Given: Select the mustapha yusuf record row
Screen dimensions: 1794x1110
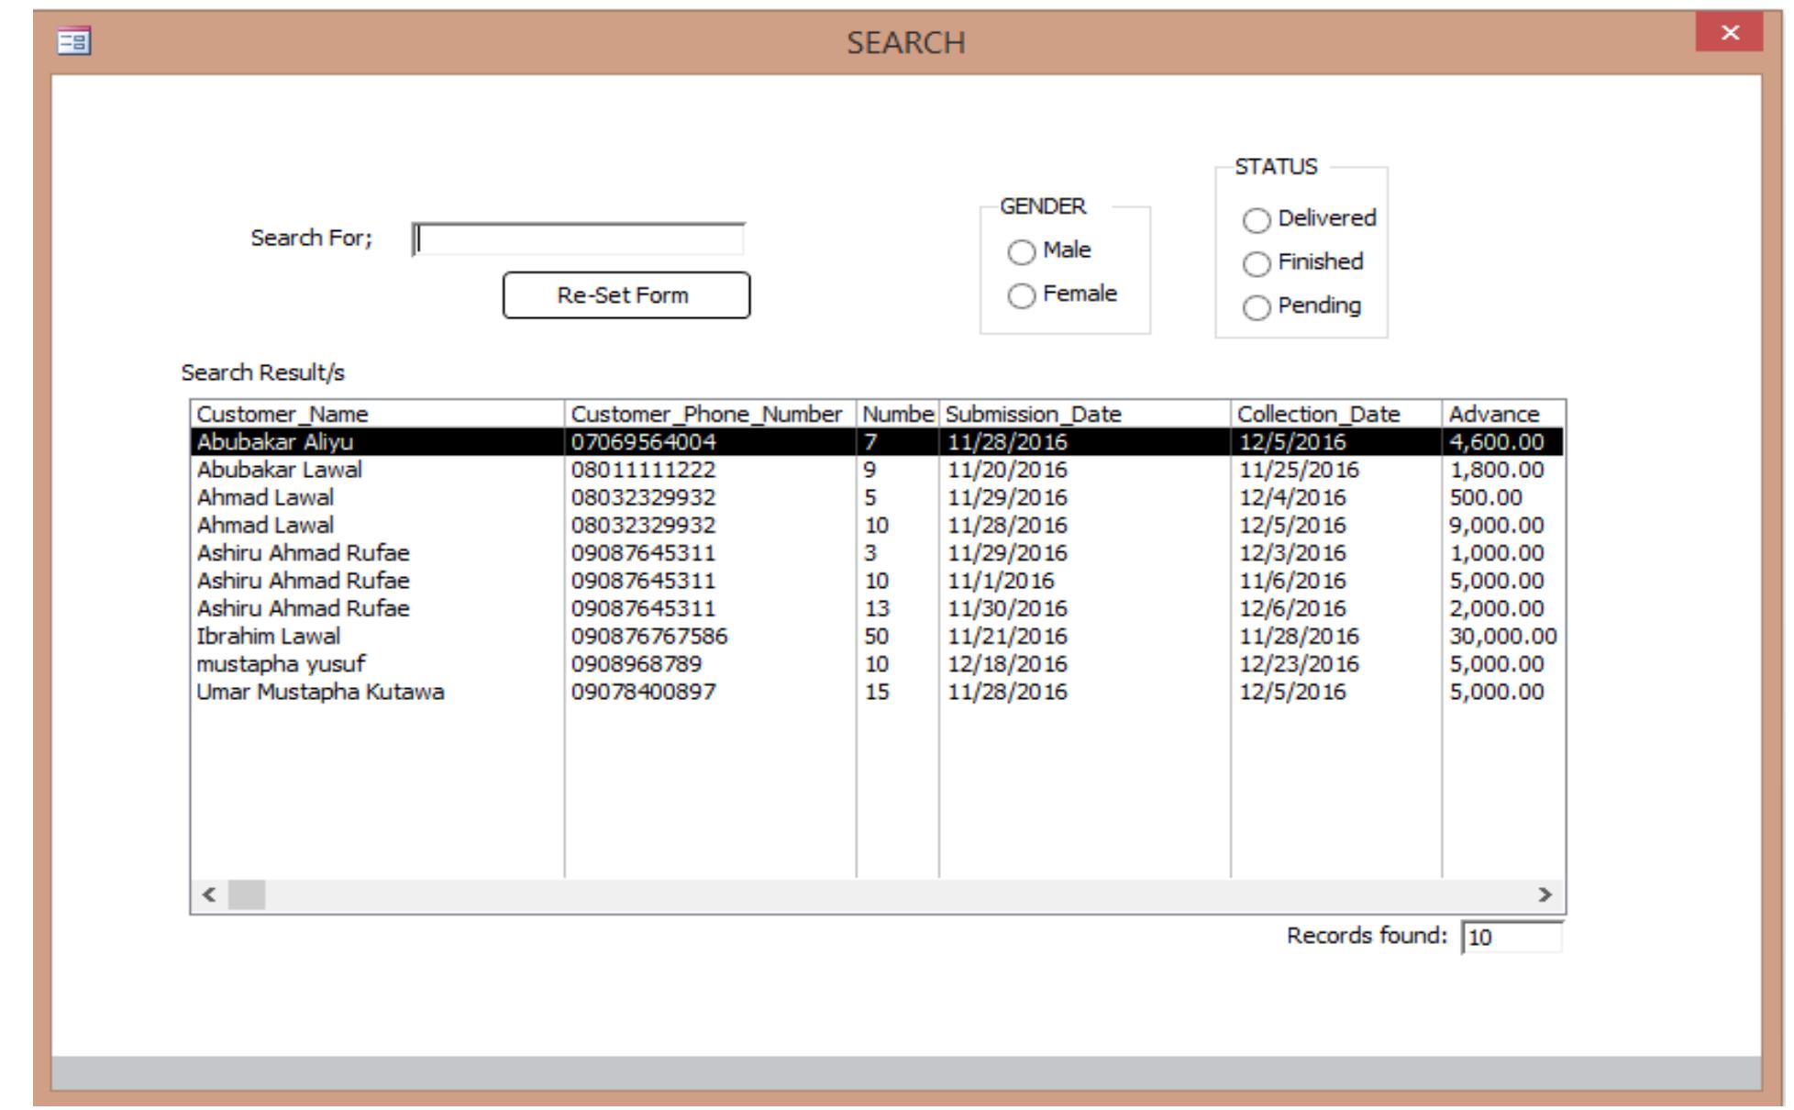Looking at the screenshot, I should click(367, 661).
